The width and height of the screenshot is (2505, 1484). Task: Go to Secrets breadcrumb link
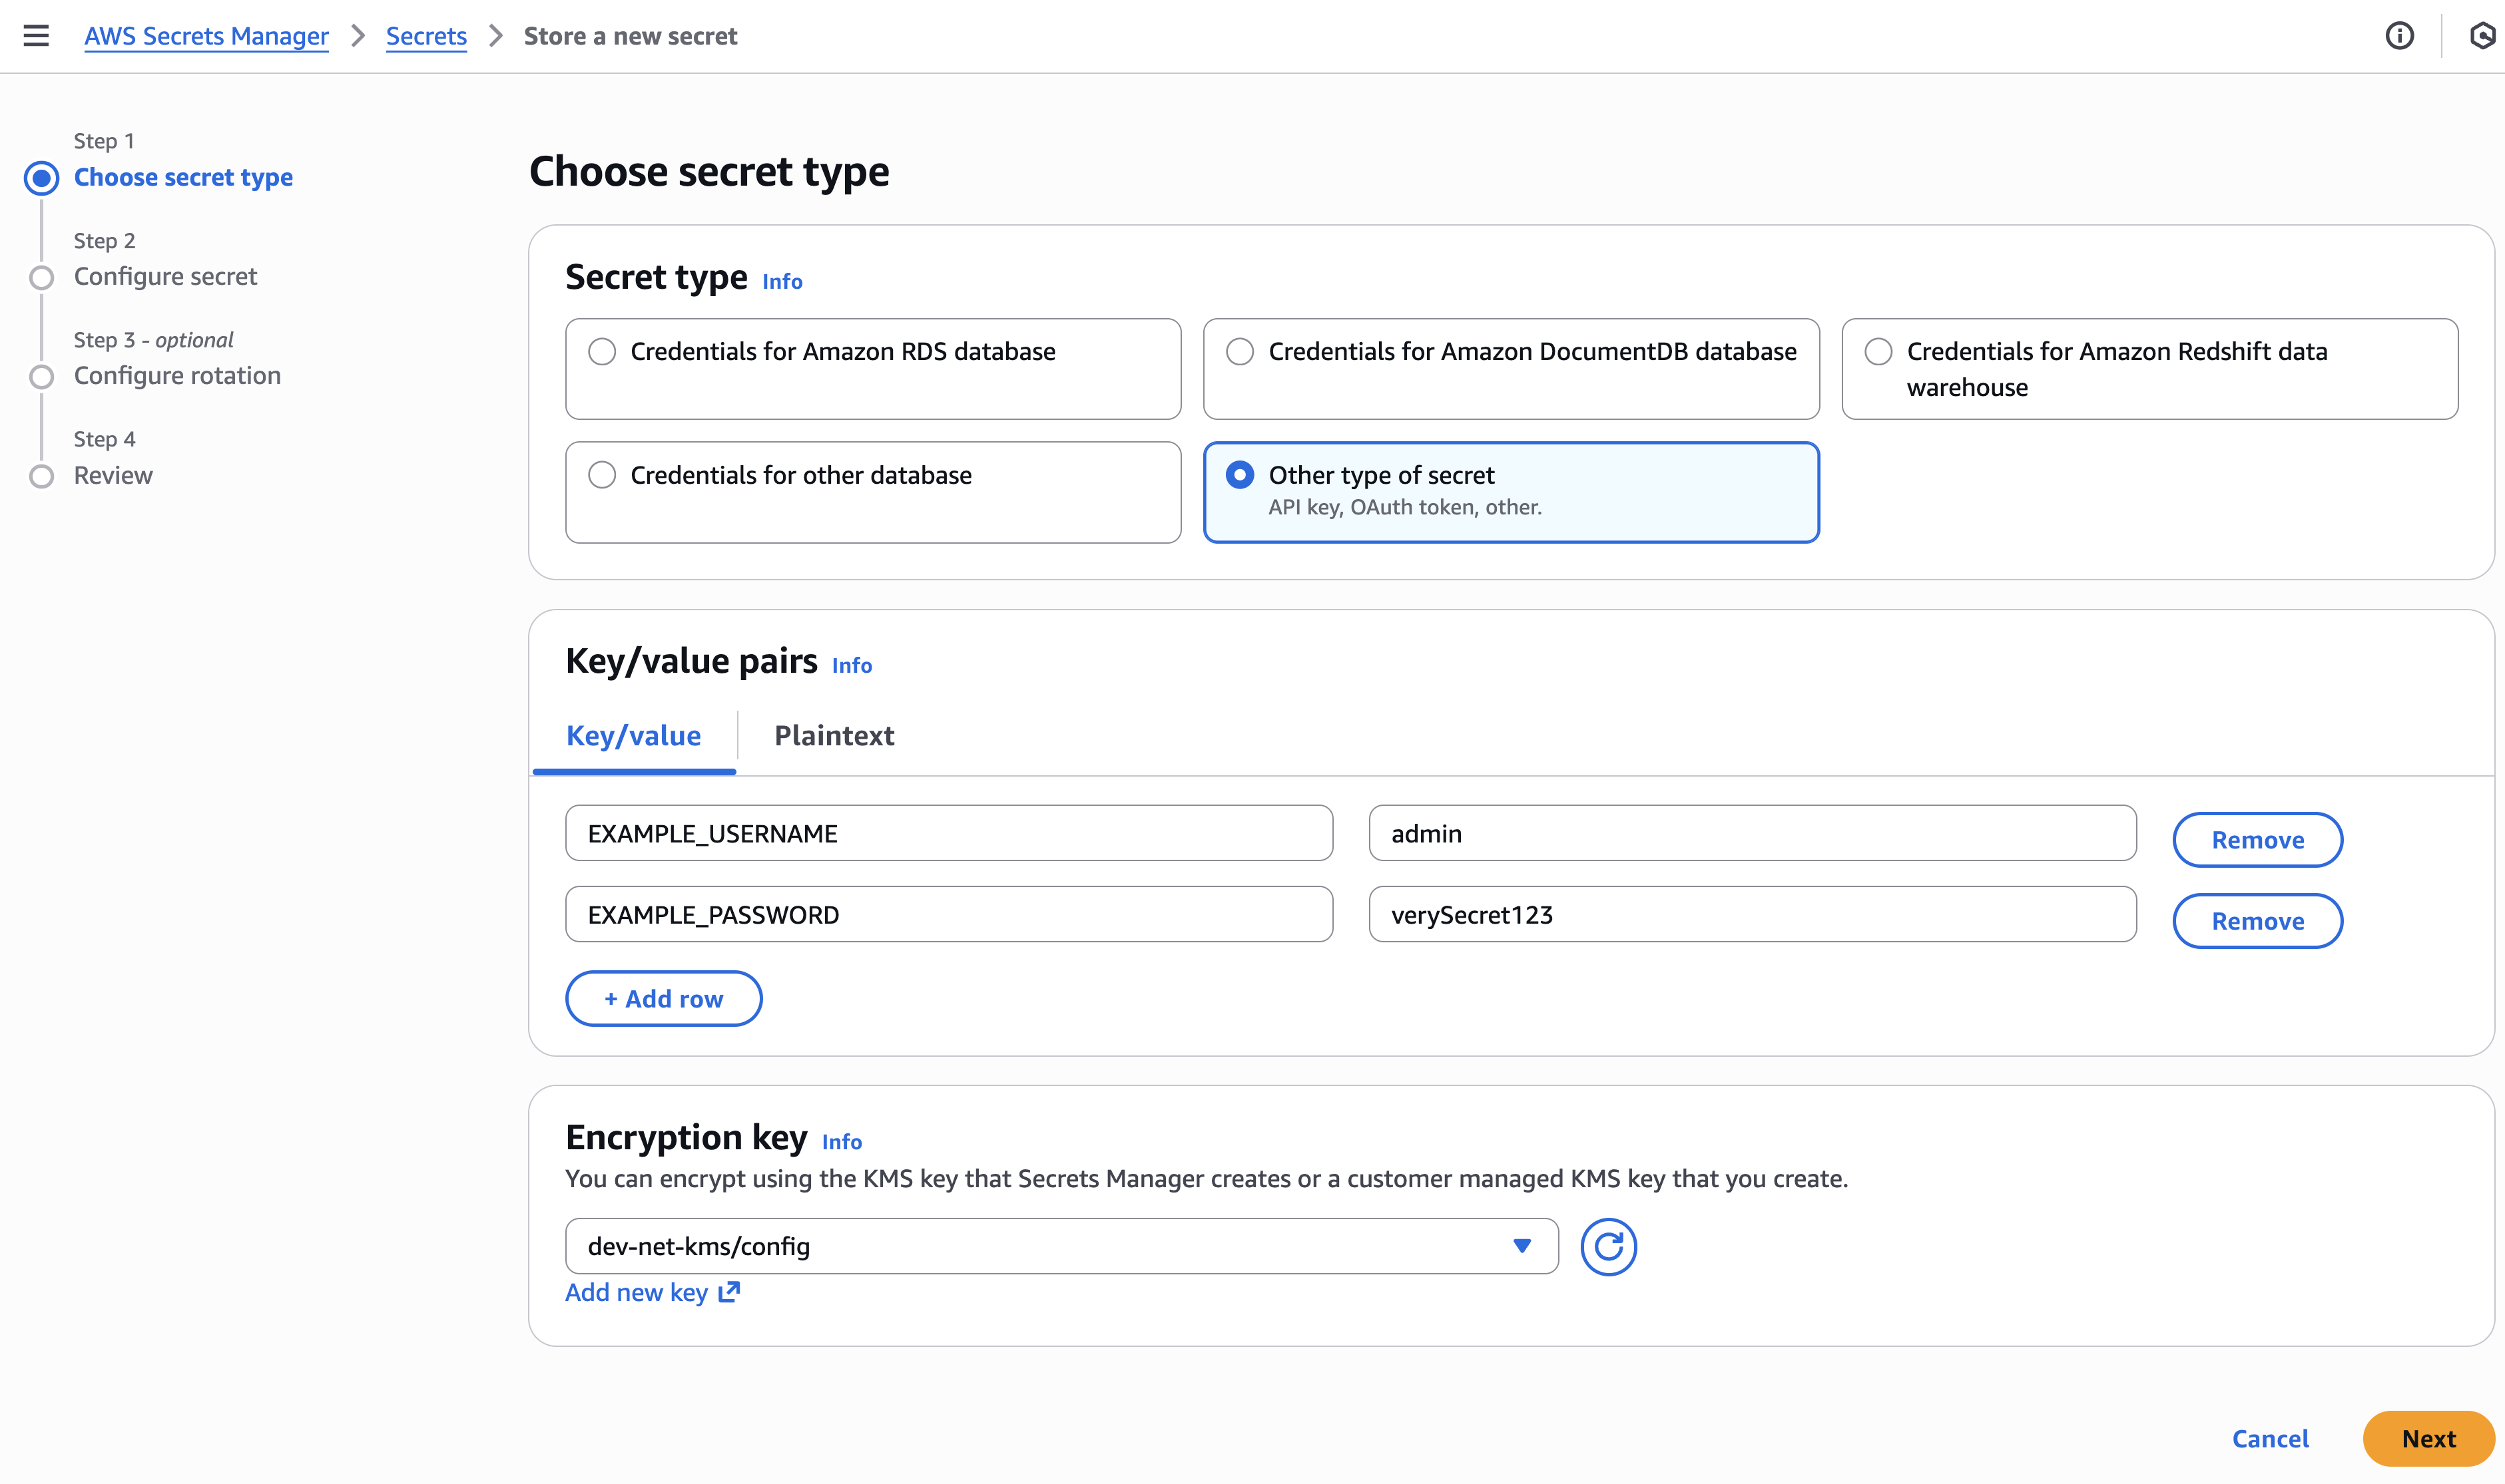tap(426, 36)
